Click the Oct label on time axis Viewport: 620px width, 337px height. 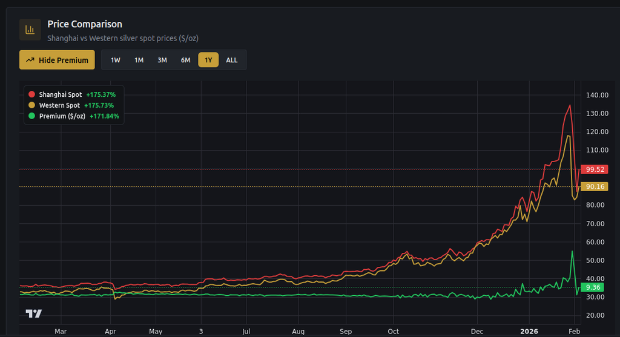click(x=393, y=332)
